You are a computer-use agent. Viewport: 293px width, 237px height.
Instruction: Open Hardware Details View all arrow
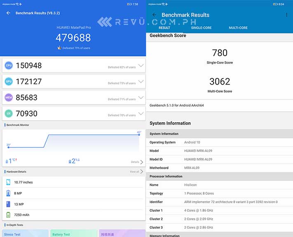pyautogui.click(x=141, y=171)
